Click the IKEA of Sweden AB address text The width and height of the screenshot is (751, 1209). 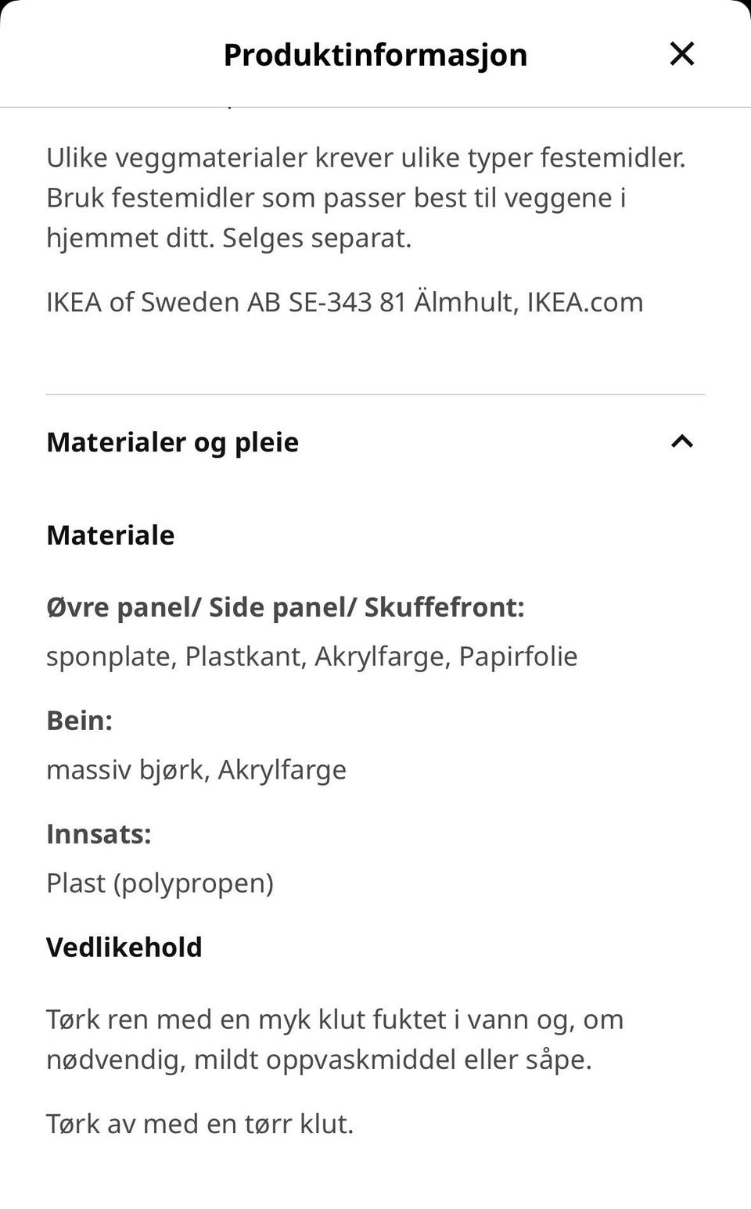pos(345,302)
